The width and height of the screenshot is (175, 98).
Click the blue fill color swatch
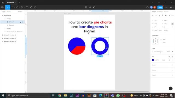tap(153, 60)
